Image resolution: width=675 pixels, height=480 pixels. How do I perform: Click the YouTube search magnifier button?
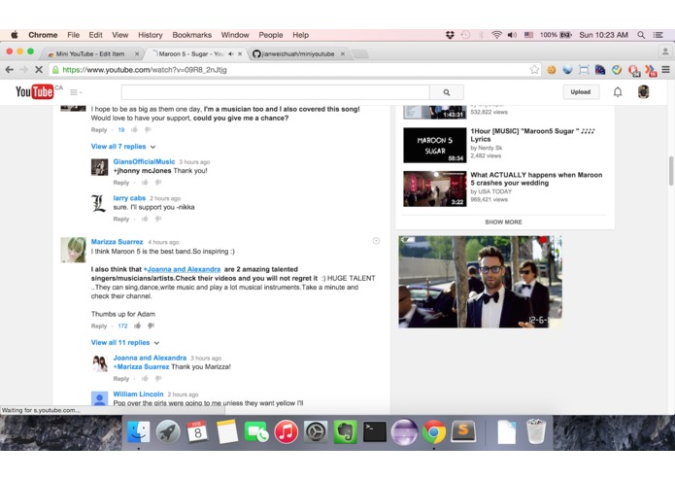447,92
